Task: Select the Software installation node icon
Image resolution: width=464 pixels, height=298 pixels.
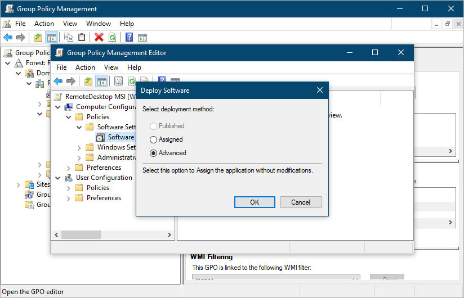Action: (x=100, y=137)
